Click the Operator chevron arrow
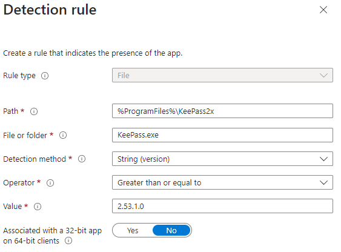The image size is (341, 252). click(323, 183)
